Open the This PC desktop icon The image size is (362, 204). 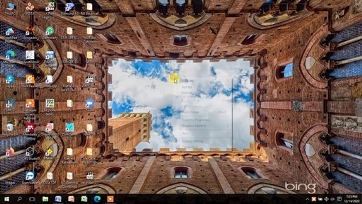click(10, 8)
